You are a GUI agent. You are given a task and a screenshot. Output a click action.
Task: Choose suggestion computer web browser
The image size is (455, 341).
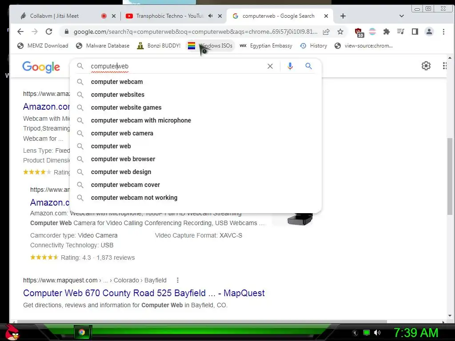[196, 159]
